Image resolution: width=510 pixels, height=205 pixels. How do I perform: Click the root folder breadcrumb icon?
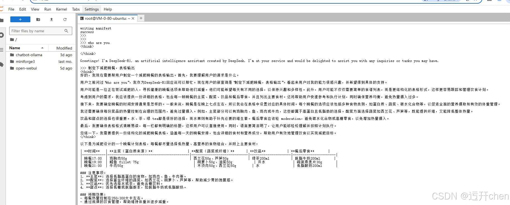[12, 39]
